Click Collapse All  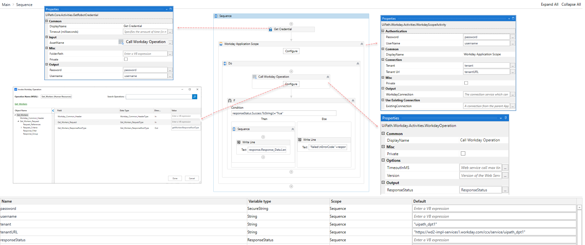[x=571, y=4]
